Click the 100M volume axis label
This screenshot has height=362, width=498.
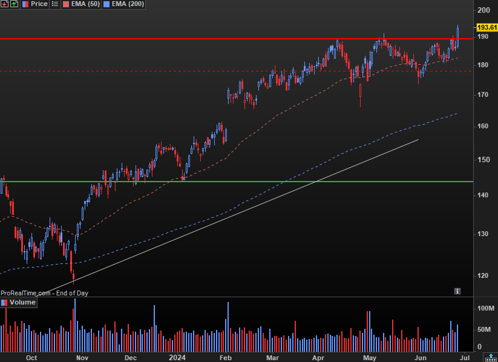tap(486, 308)
